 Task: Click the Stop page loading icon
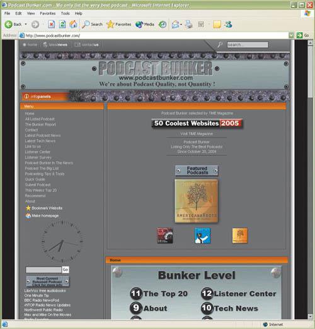pyautogui.click(x=52, y=25)
